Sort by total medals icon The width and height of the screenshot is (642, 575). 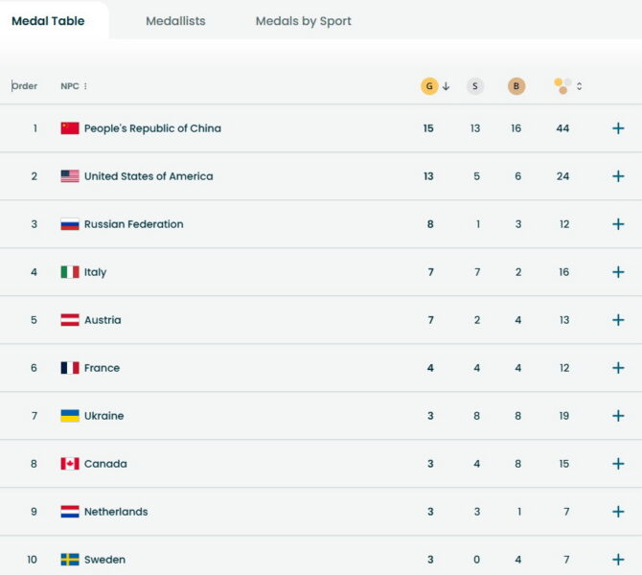(x=563, y=86)
